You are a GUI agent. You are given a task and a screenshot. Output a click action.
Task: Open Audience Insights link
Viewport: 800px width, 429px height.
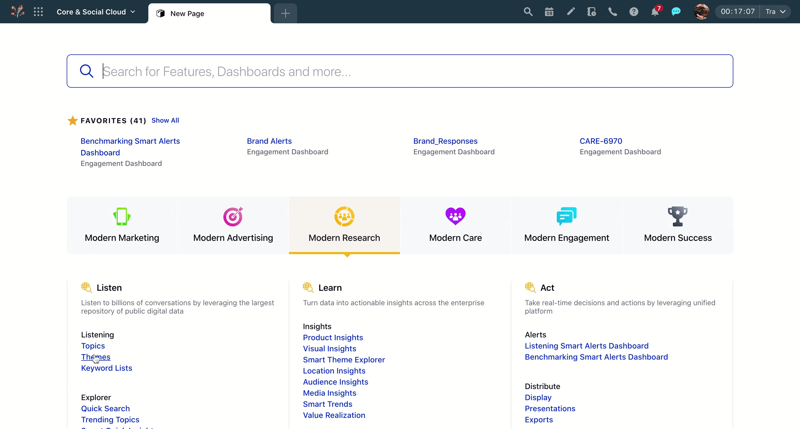click(335, 382)
